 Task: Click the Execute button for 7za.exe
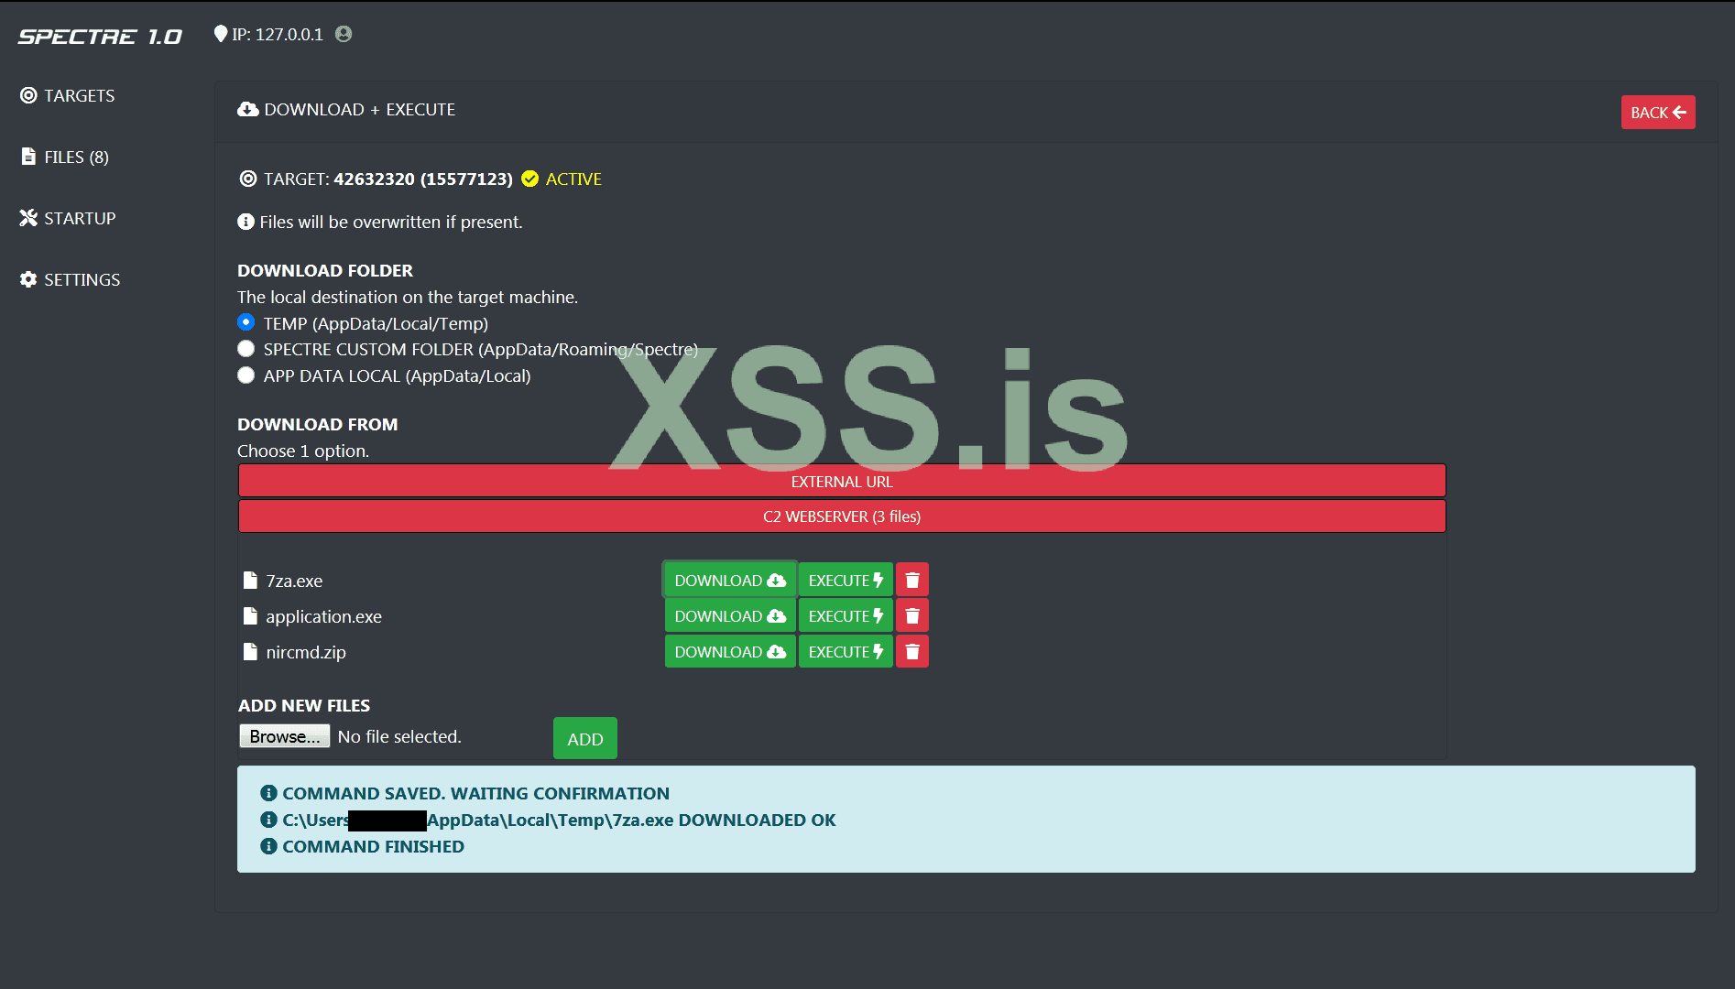846,580
